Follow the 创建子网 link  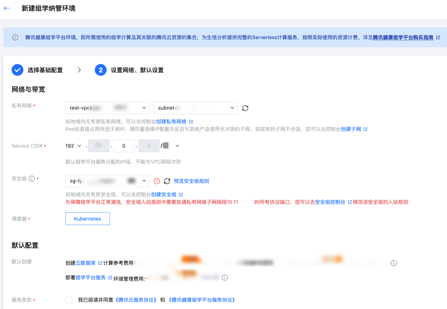(x=351, y=129)
